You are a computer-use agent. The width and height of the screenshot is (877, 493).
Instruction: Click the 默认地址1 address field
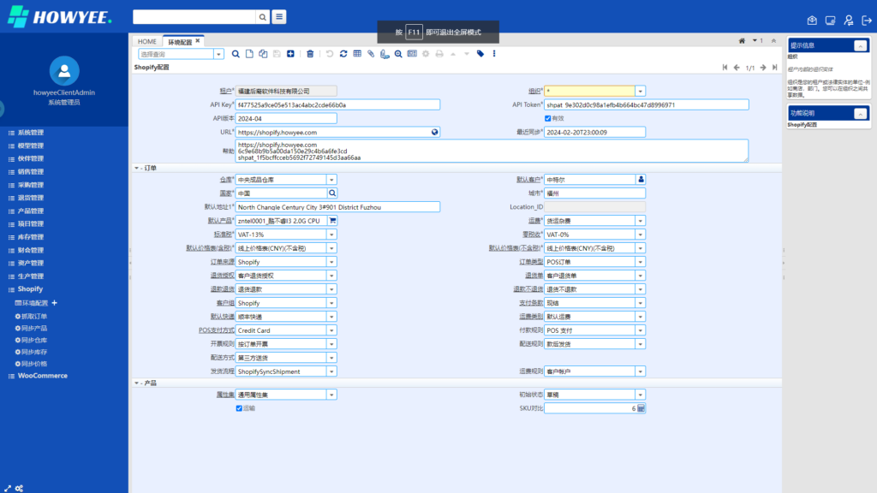pyautogui.click(x=337, y=207)
